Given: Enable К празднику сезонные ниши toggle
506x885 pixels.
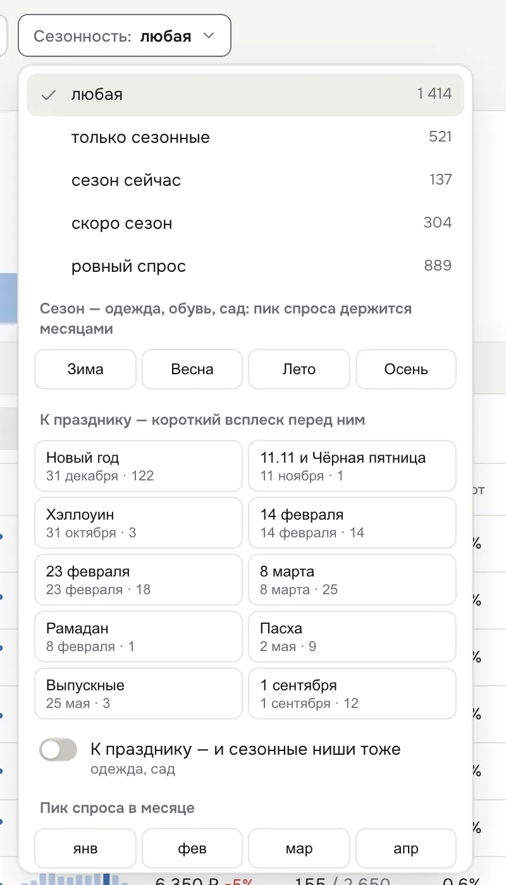Looking at the screenshot, I should pos(58,750).
